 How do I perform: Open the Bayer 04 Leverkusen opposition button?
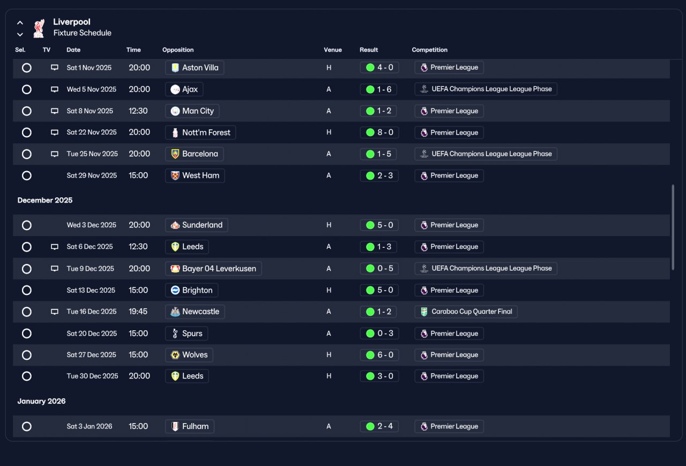pyautogui.click(x=213, y=269)
